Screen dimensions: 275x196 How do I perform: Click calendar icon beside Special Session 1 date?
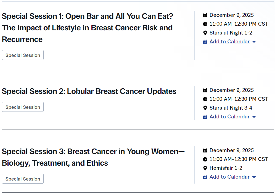205,15
